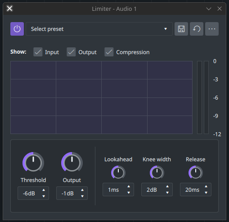Click the Threshold knob

click(33, 162)
